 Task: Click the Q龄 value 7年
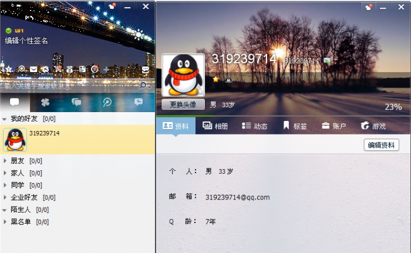[210, 222]
